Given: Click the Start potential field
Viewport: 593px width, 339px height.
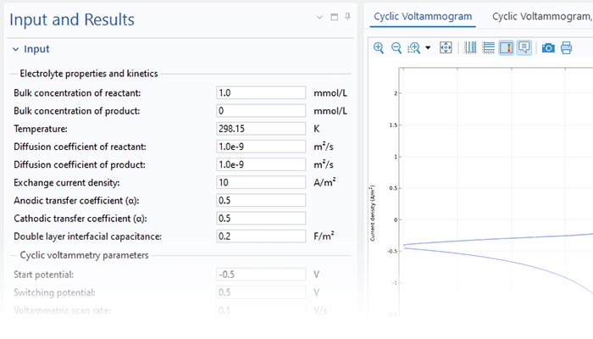Looking at the screenshot, I should (261, 275).
